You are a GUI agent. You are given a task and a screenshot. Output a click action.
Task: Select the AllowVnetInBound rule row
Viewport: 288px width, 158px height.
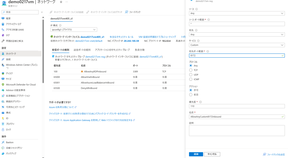click(119, 77)
